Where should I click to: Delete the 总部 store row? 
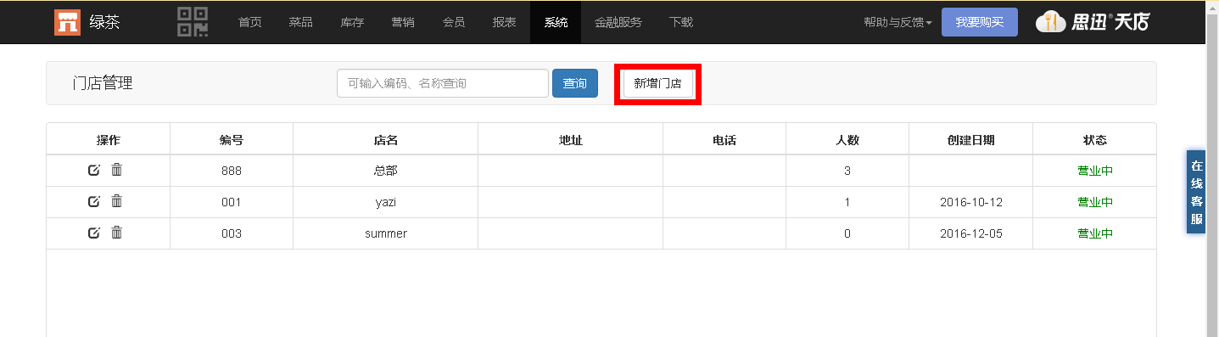(117, 170)
